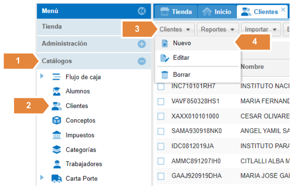Screen dimensions: 292x188
Task: Tick the checkbox beside SAMA930918NK0
Action: click(161, 131)
